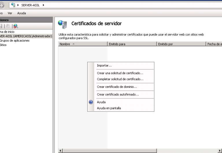Click the horizontal scrollbar left arrow

click(60, 151)
